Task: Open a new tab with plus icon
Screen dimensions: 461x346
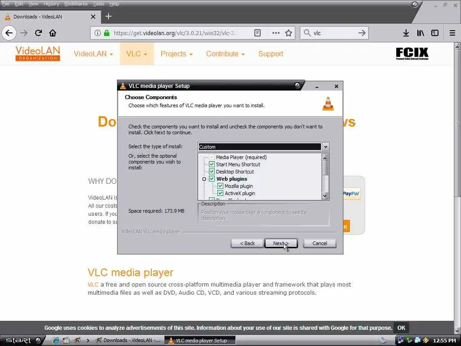Action: coord(108,17)
